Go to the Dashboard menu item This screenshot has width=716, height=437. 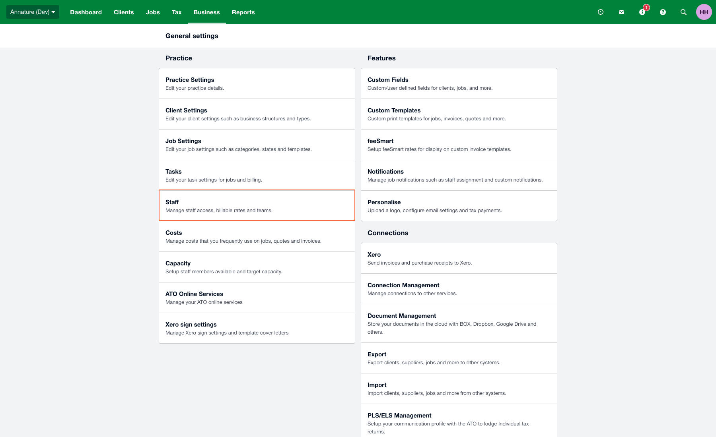[x=86, y=12]
